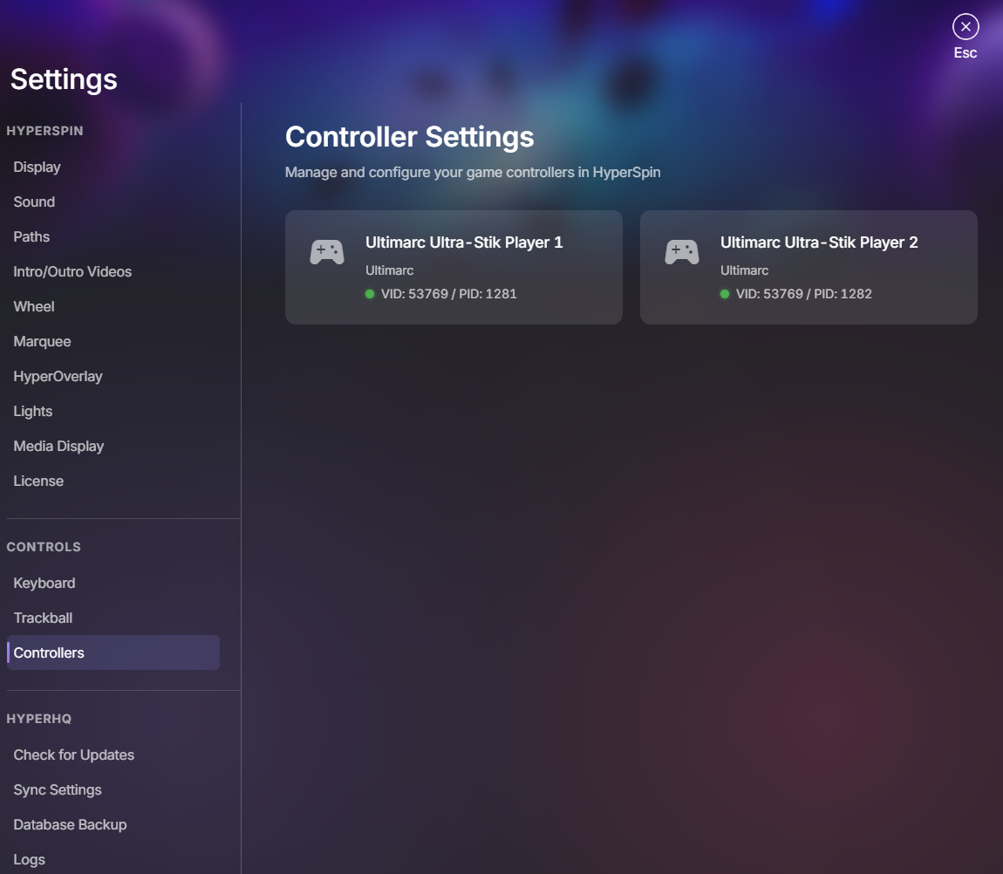Viewport: 1003px width, 874px height.
Task: Switch to Keyboard controls
Action: click(x=44, y=583)
